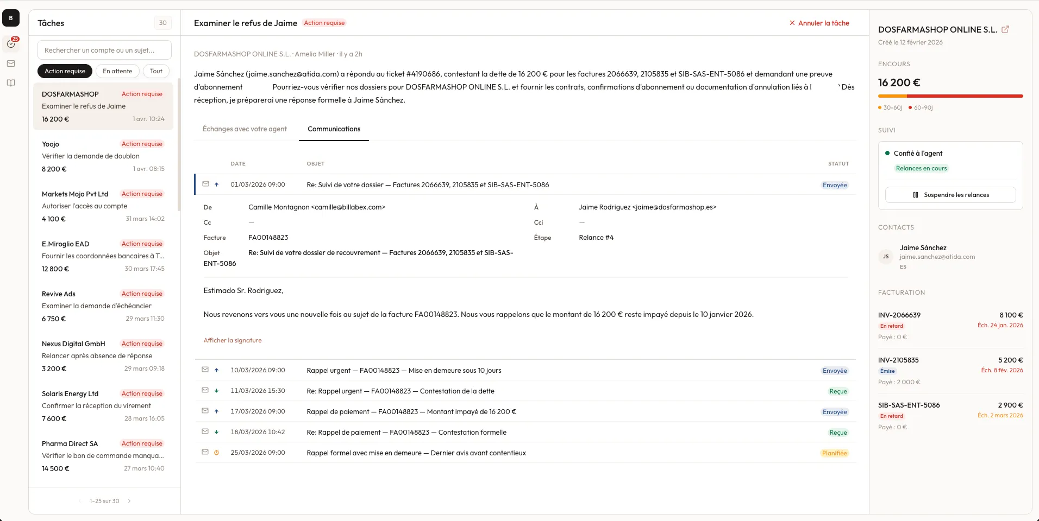Go to next page of tasks list
This screenshot has width=1039, height=521.
(129, 501)
